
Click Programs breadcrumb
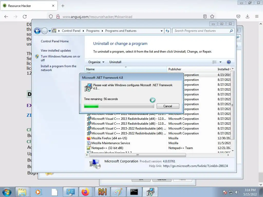93,31
